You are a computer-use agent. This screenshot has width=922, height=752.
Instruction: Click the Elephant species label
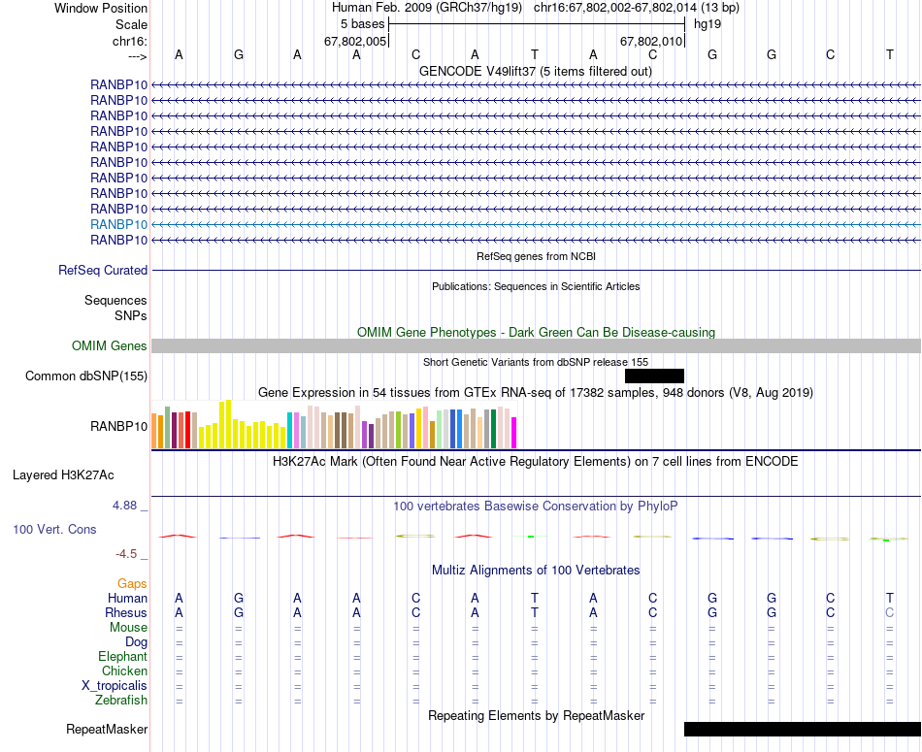click(123, 656)
